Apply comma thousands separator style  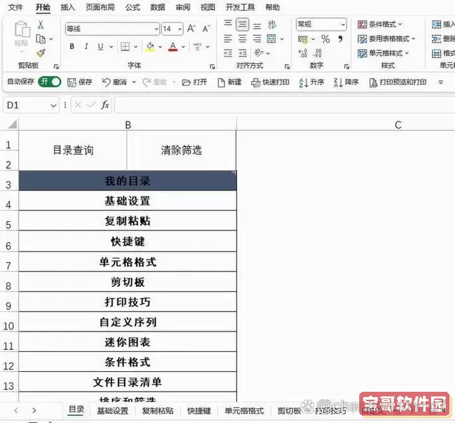pyautogui.click(x=341, y=39)
